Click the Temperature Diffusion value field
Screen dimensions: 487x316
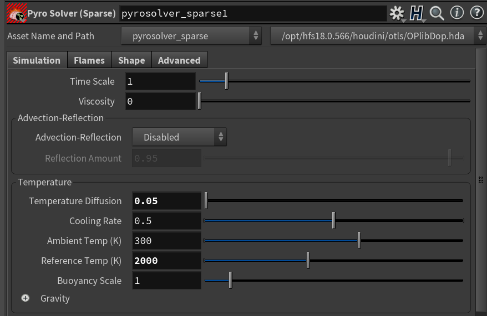167,201
